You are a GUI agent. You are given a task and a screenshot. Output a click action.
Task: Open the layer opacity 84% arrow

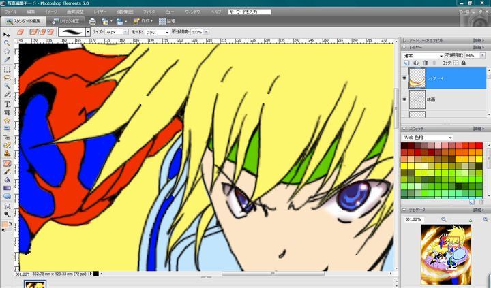(x=483, y=55)
